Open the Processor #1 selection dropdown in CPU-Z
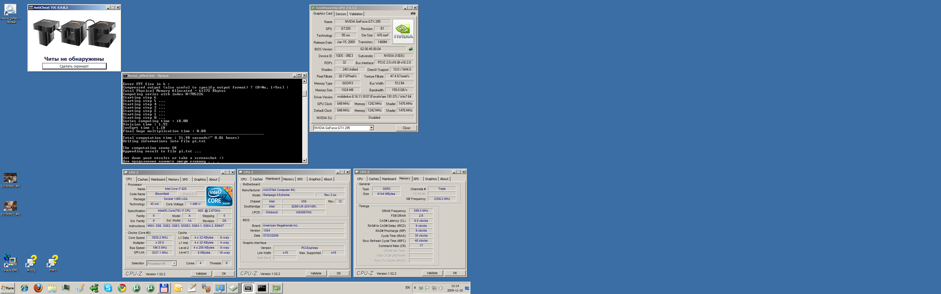The image size is (941, 294). pos(174,263)
